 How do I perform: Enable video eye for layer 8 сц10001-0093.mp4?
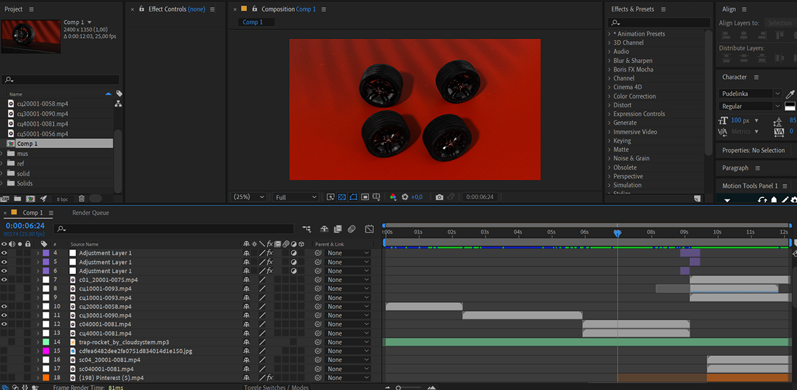point(4,289)
